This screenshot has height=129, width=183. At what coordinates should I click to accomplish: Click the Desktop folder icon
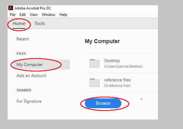click(x=95, y=63)
